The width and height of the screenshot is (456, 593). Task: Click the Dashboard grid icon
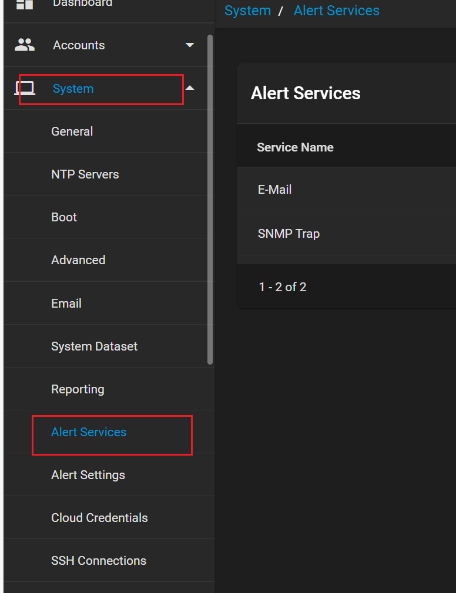[x=25, y=4]
